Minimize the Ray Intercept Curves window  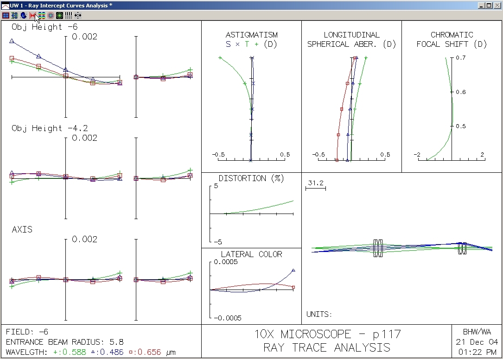482,6
